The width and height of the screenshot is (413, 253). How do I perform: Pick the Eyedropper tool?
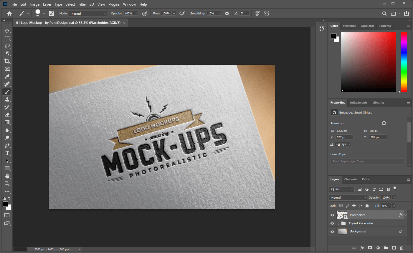7,76
